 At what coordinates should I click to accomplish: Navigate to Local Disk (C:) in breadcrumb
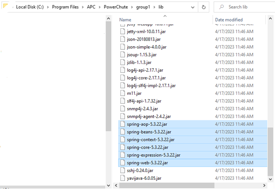click(x=30, y=7)
